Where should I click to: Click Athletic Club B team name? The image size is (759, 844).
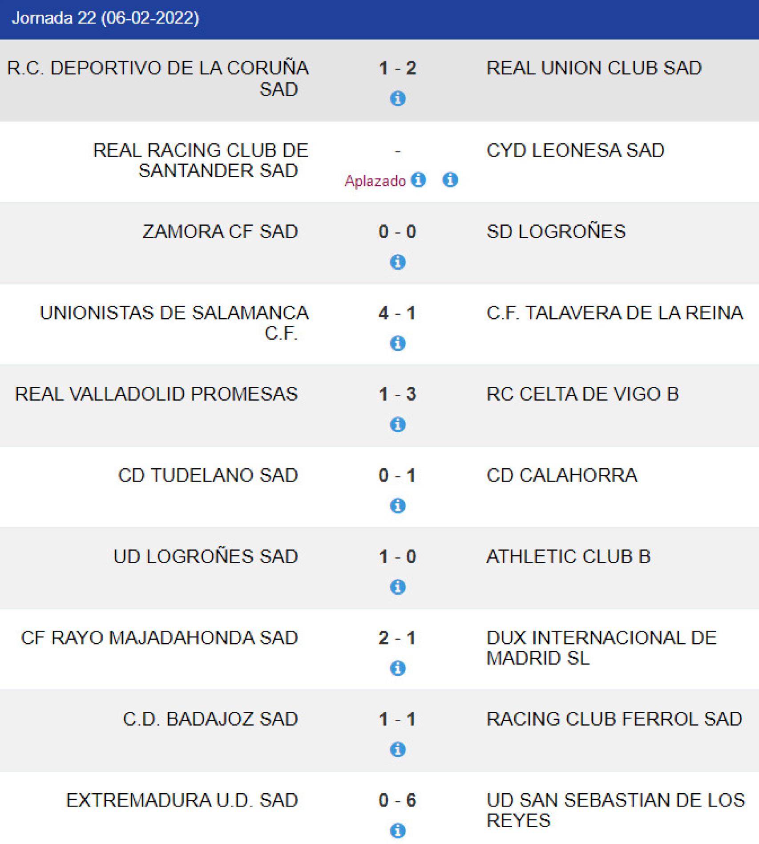pyautogui.click(x=568, y=556)
